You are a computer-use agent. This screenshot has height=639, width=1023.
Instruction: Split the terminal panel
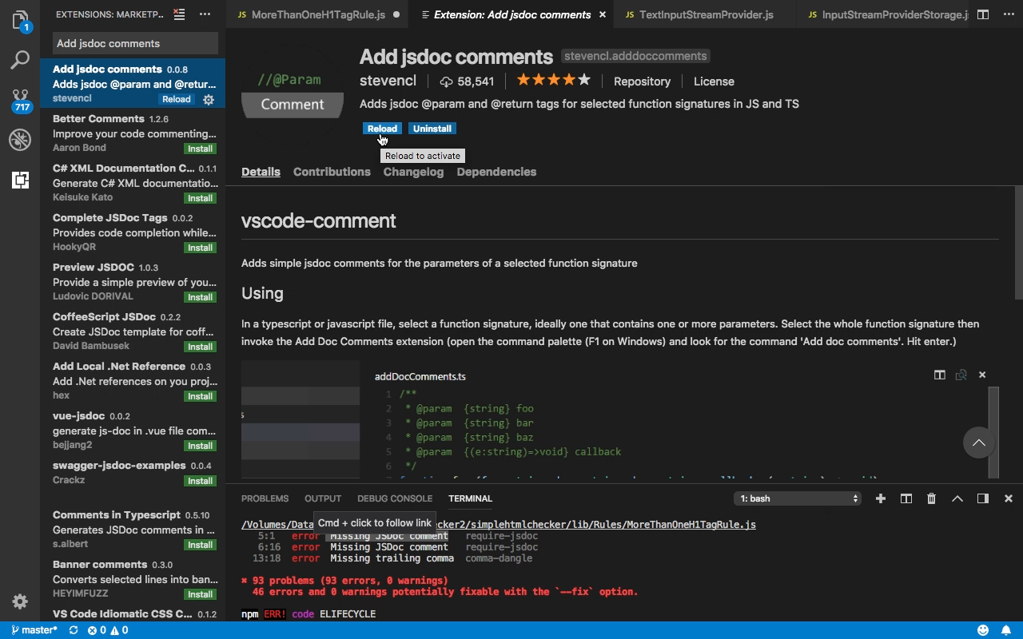906,498
